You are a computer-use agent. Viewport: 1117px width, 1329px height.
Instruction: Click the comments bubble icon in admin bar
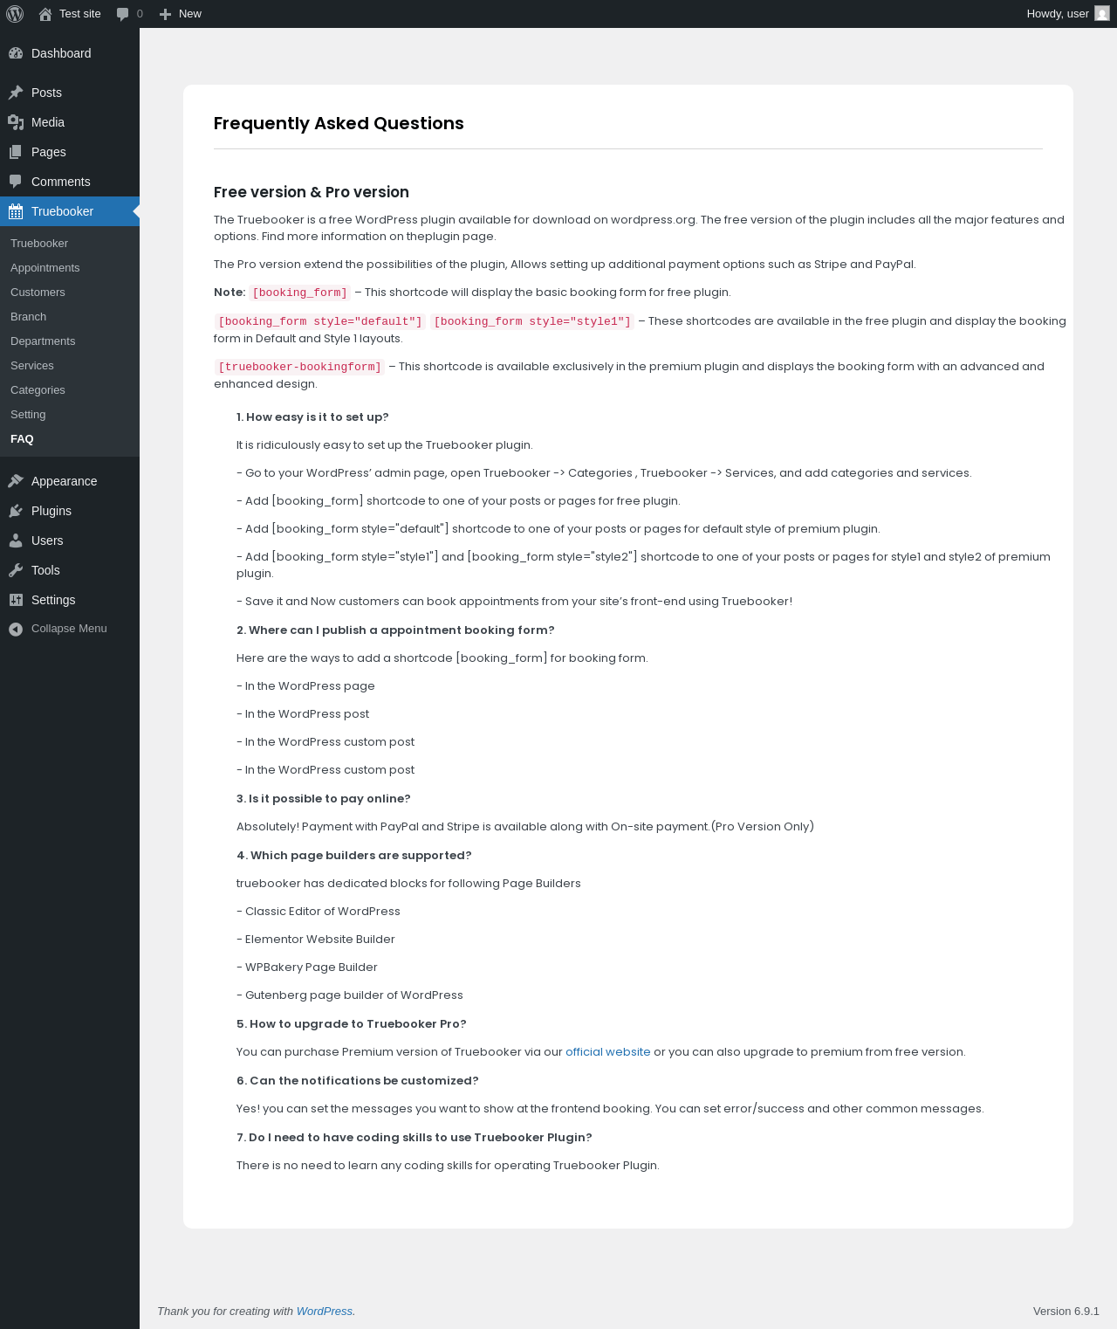[123, 14]
